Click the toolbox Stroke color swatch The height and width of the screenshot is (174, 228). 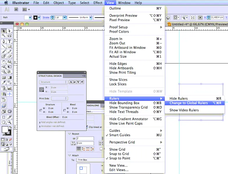pyautogui.click(x=9, y=133)
